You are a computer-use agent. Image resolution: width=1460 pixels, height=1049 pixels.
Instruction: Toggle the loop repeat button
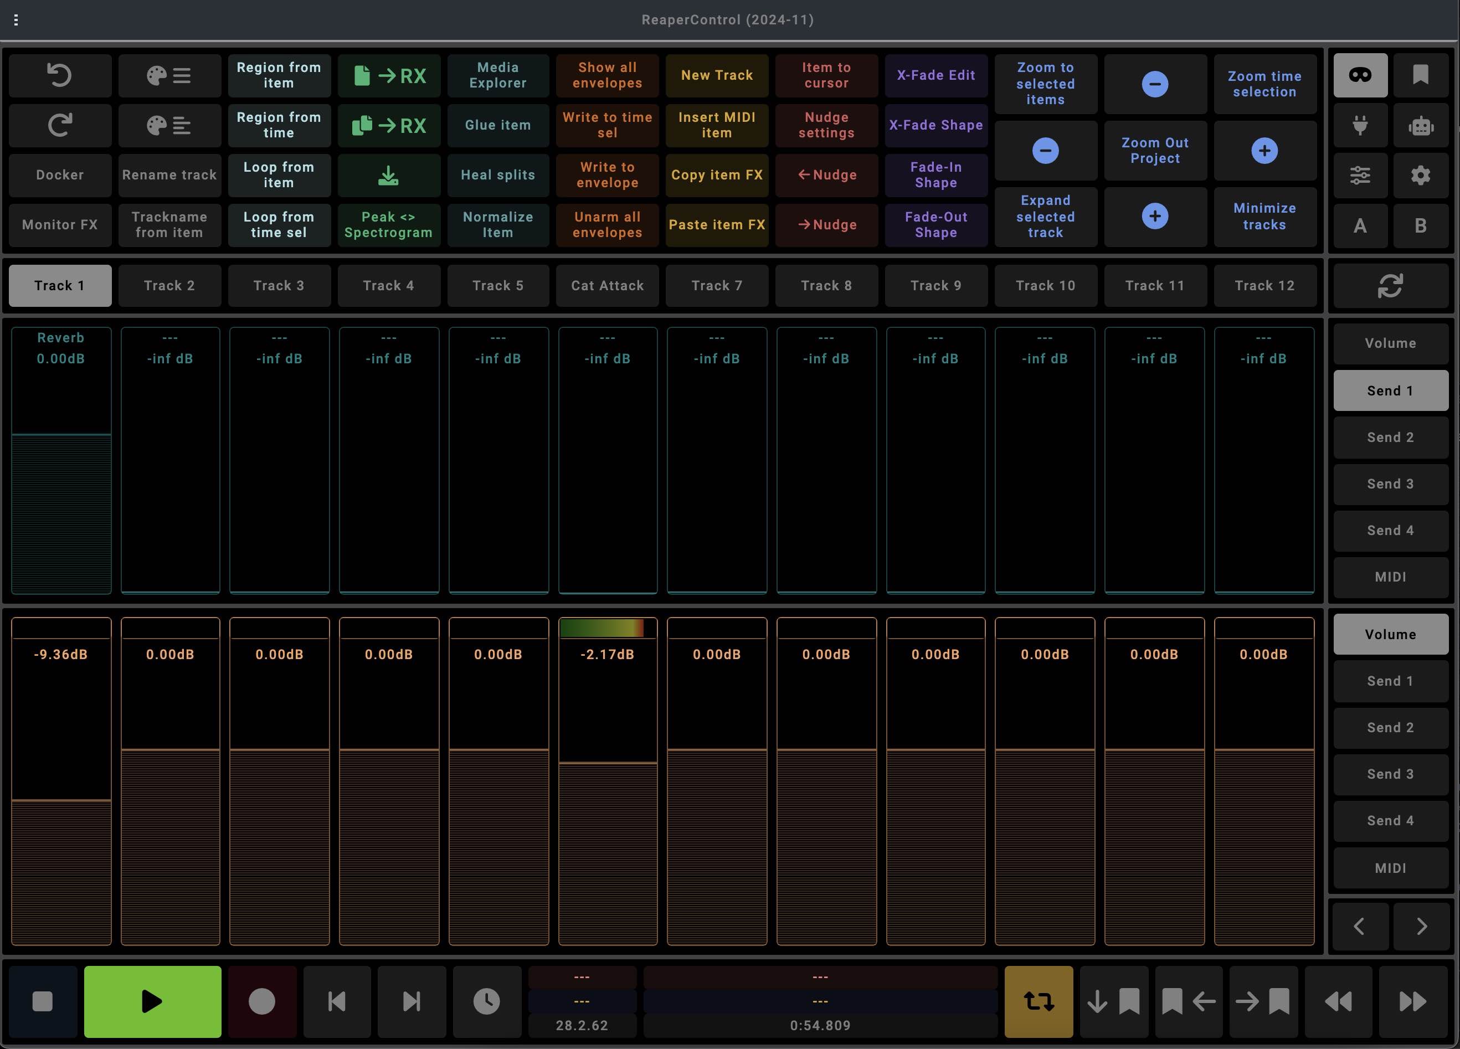[1039, 1001]
